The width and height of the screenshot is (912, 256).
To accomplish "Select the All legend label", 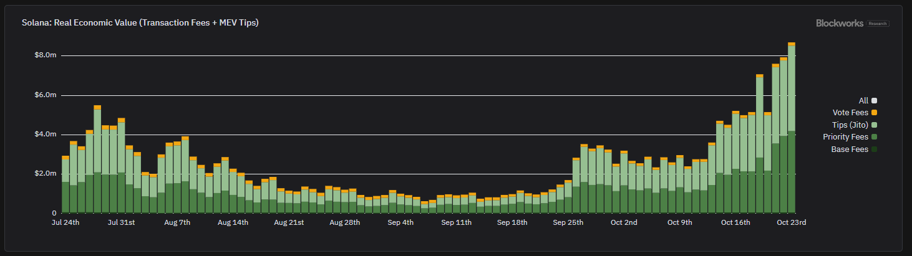I will pyautogui.click(x=863, y=100).
